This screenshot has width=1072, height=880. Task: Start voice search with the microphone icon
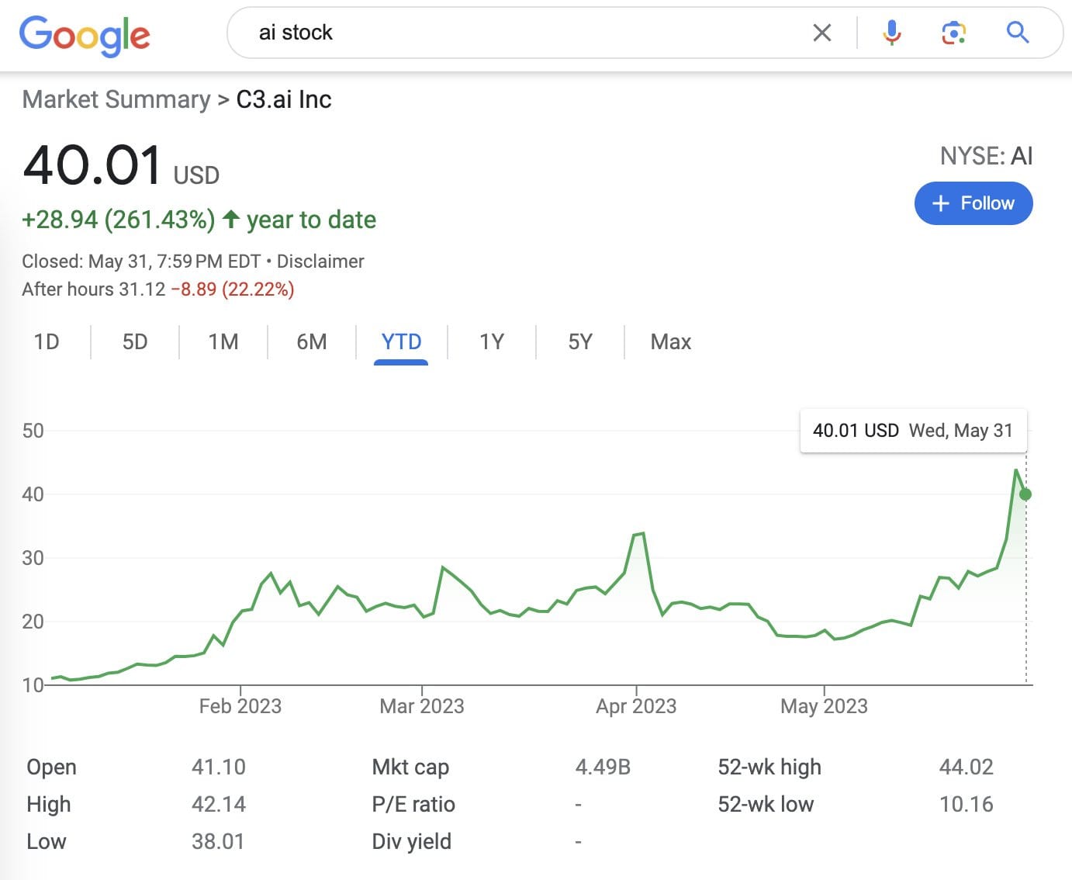(892, 33)
